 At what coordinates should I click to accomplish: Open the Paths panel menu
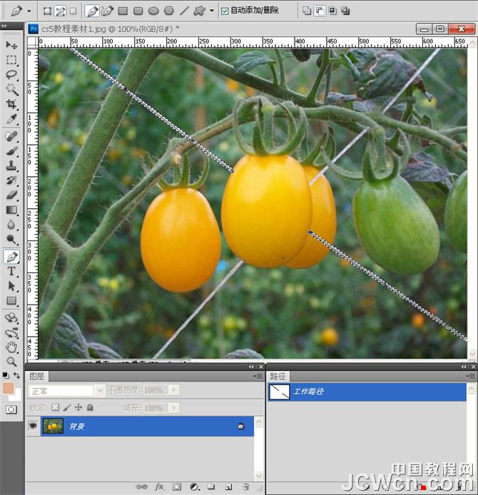(470, 376)
